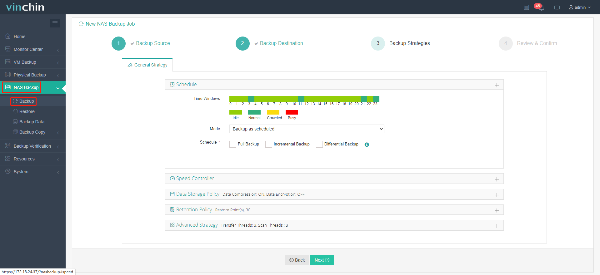Click the red Busy legend swatch
This screenshot has width=600, height=275.
pos(292,112)
